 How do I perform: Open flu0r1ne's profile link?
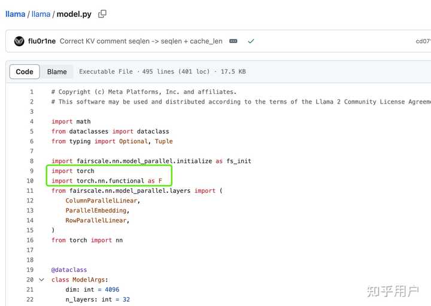coord(42,41)
